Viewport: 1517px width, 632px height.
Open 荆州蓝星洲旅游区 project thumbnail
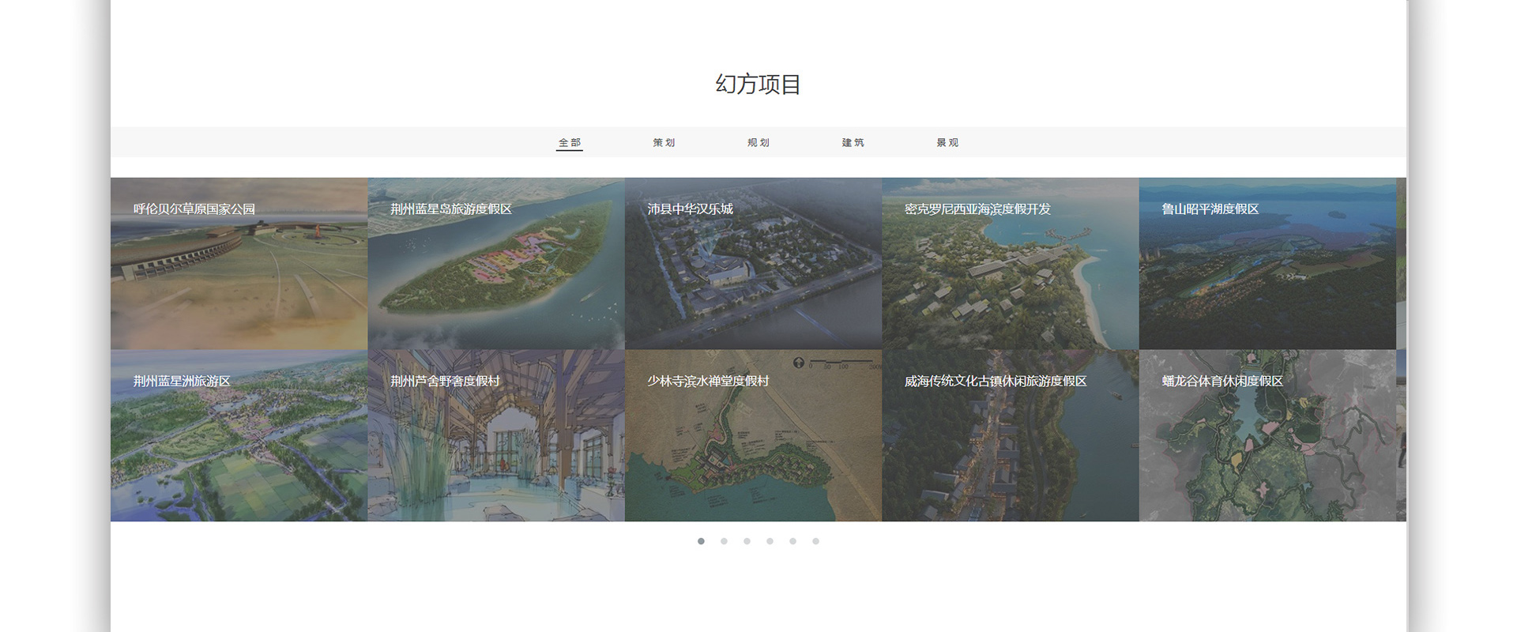[239, 436]
